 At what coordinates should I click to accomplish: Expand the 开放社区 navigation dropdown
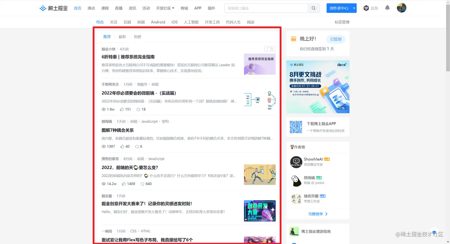pos(165,8)
